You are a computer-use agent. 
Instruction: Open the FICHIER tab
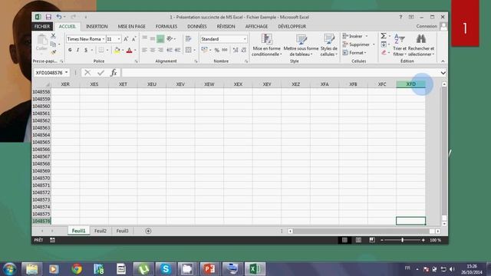42,27
